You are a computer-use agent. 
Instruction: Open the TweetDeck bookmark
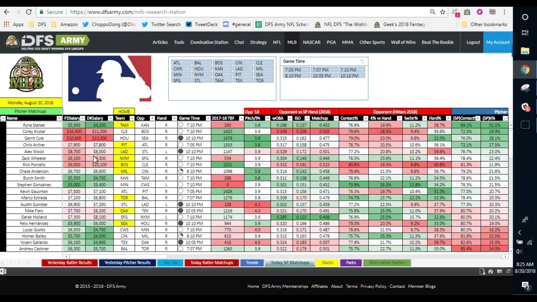202,24
